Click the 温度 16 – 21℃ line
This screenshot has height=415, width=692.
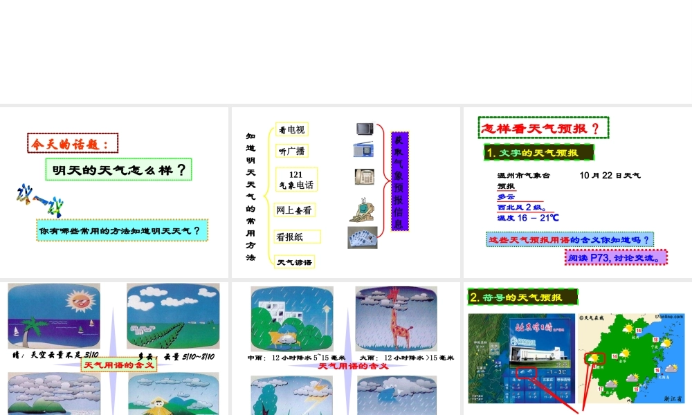click(528, 218)
